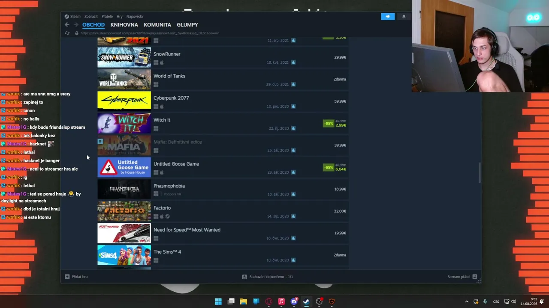
Task: Open the Music app in the taskbar
Action: (281, 302)
